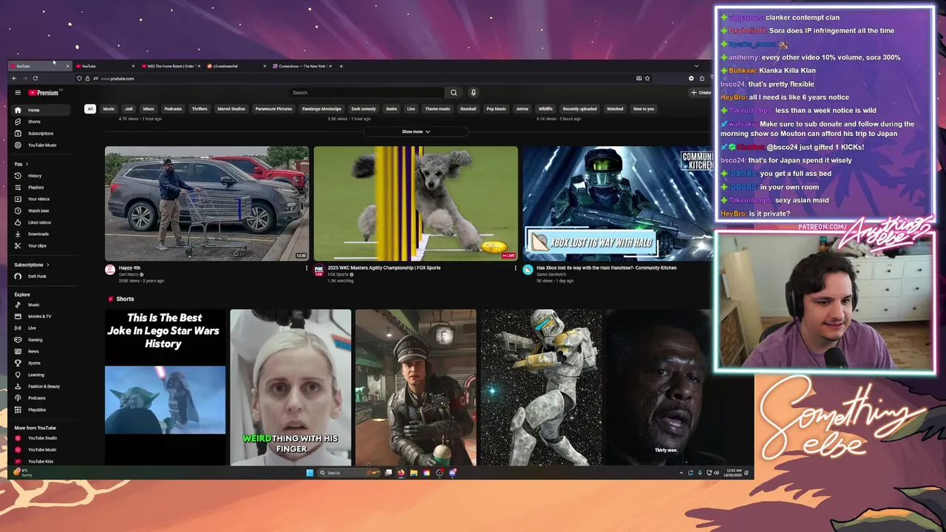The image size is (946, 532).
Task: Play the Xbox Lost Its Way With Halo video
Action: tap(618, 203)
